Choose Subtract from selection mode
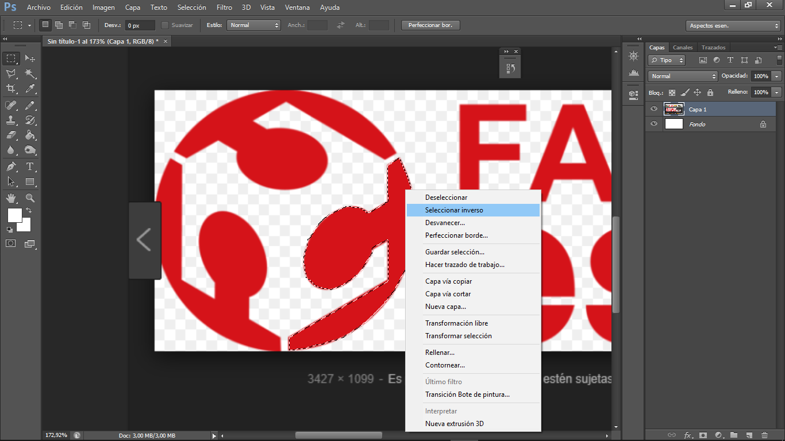 [x=72, y=25]
